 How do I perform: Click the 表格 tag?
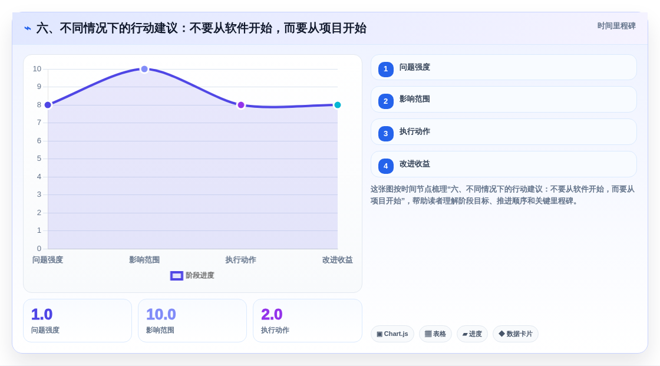[x=435, y=334]
